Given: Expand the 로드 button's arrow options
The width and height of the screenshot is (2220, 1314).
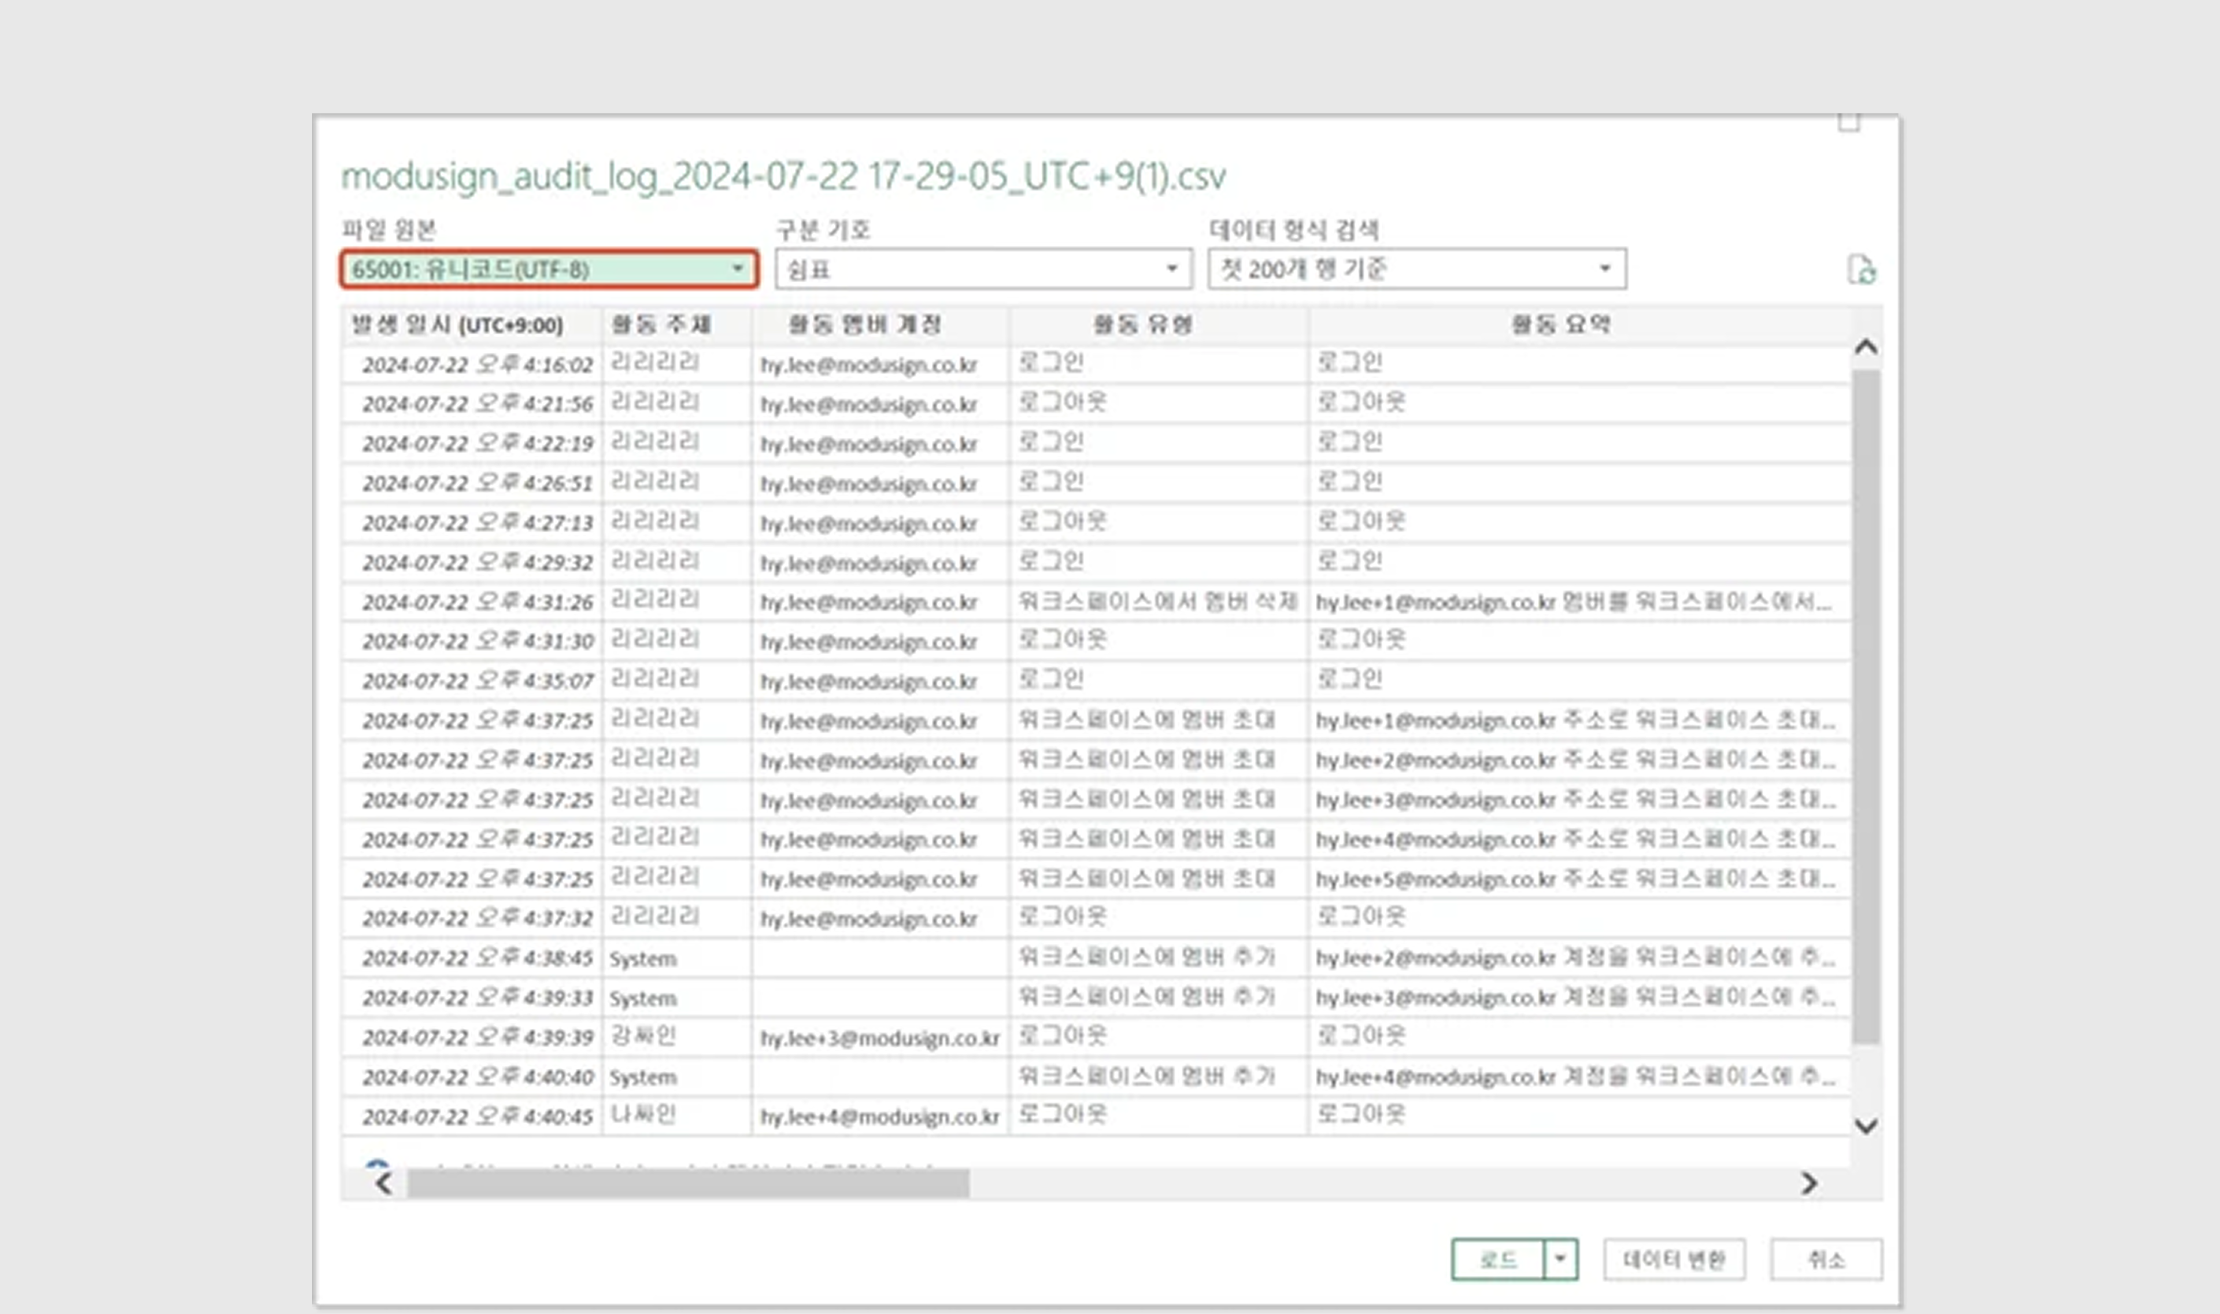Looking at the screenshot, I should pyautogui.click(x=1561, y=1258).
